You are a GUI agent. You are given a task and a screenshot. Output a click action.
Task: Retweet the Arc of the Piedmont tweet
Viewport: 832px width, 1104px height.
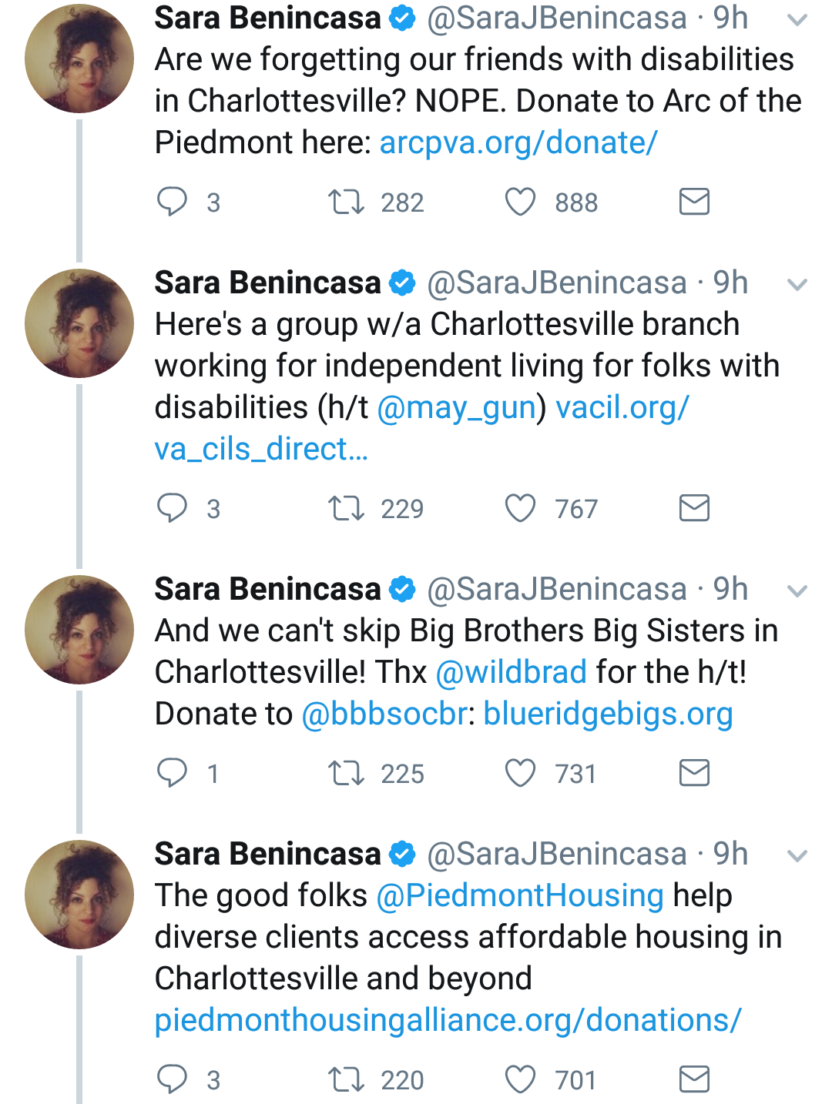click(x=346, y=202)
